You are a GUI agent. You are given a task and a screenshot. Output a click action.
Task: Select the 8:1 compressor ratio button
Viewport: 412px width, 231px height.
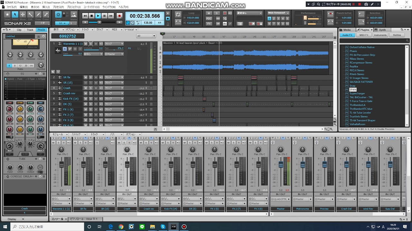(x=15, y=66)
